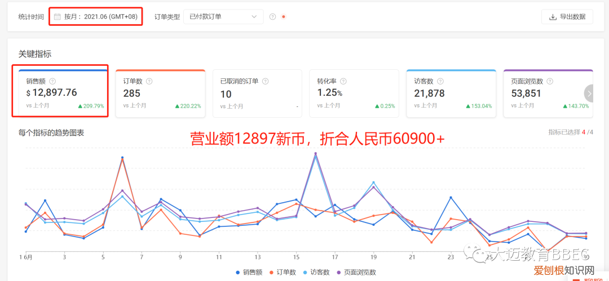Toggle the 销售额 legend series
The width and height of the screenshot is (609, 281).
pos(249,273)
